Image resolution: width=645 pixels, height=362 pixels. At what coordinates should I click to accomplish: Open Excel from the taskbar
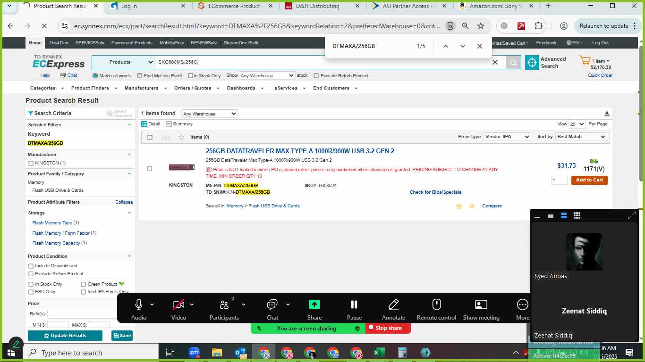(x=379, y=353)
